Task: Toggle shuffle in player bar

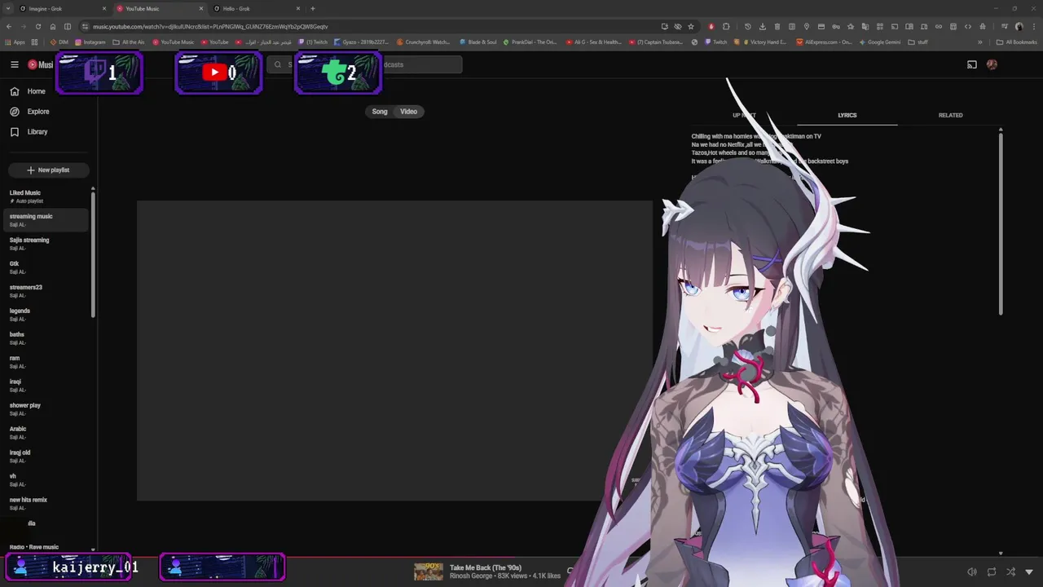Action: coord(1010,572)
